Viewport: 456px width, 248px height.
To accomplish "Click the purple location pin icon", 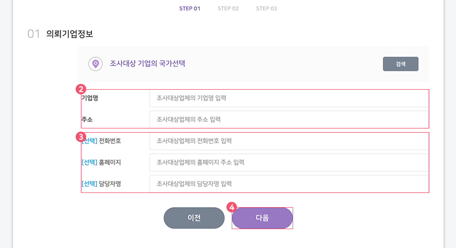I will 96,64.
